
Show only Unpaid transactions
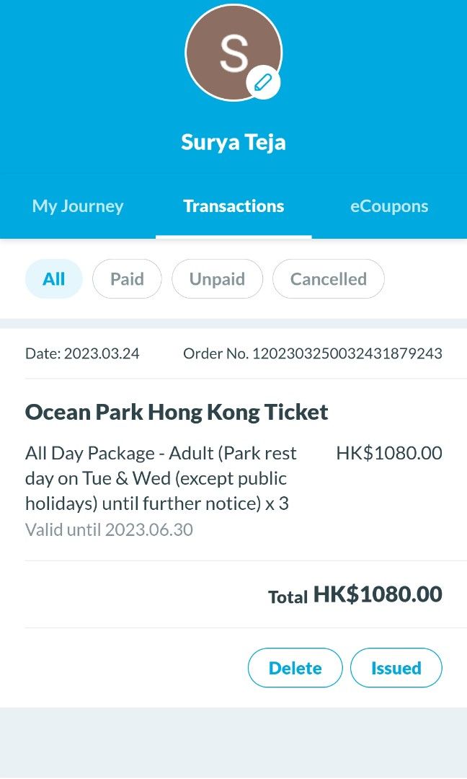click(x=217, y=278)
